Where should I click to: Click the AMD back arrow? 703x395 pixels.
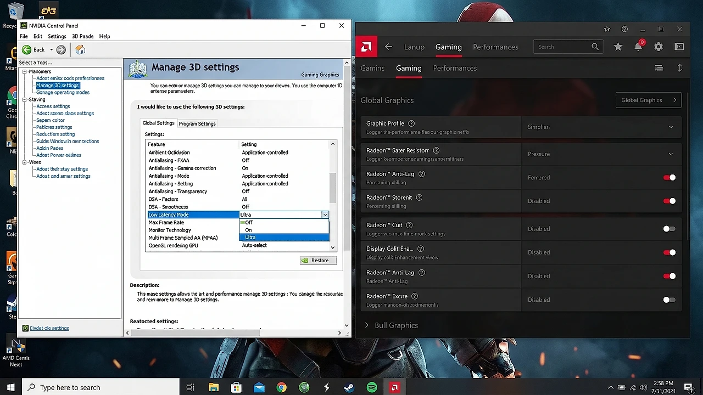(x=389, y=47)
